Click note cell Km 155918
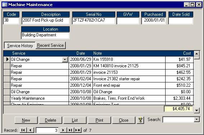This screenshot has height=135, width=204. coord(129,59)
